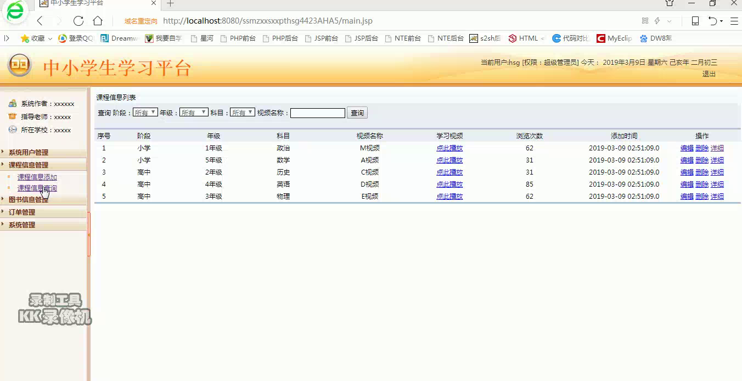Click the 查询 search button
Image resolution: width=742 pixels, height=381 pixels.
[x=357, y=113]
